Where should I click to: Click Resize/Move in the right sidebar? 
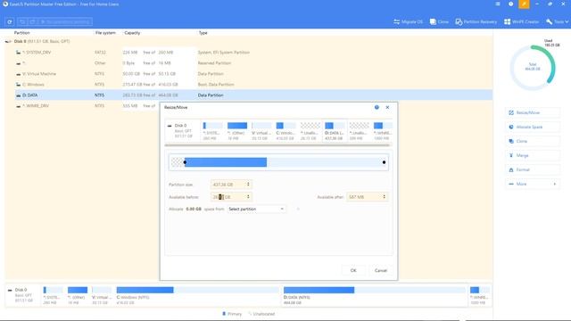coord(533,113)
